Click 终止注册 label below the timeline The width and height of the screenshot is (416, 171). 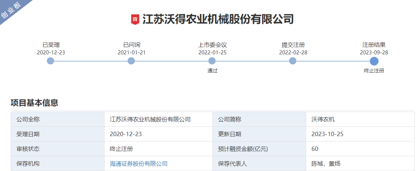point(374,71)
